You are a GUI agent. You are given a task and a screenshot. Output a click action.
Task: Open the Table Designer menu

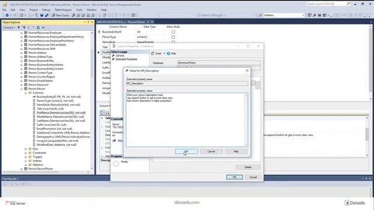click(x=63, y=10)
